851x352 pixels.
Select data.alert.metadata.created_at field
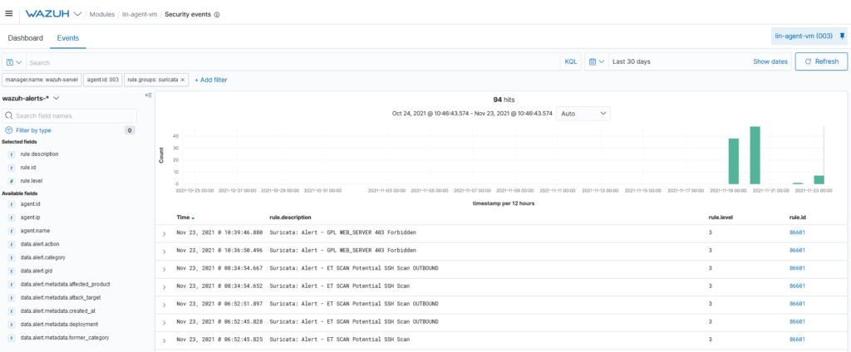click(x=58, y=310)
